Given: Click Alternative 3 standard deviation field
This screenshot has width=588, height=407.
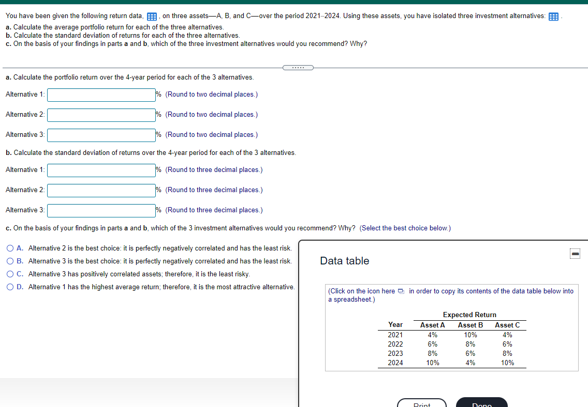Looking at the screenshot, I should click(101, 210).
